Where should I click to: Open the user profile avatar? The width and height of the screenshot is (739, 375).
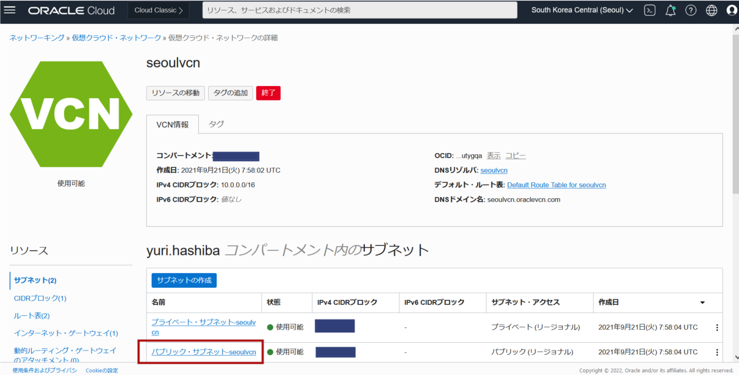coord(732,10)
